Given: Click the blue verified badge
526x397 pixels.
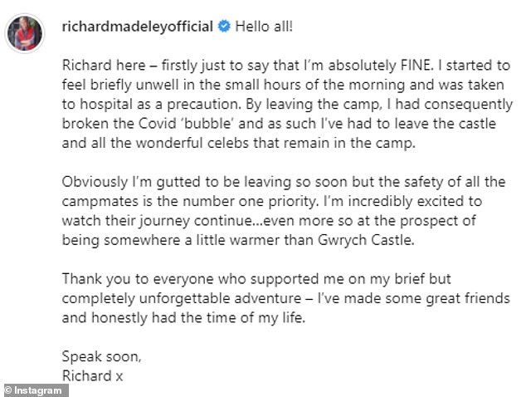Looking at the screenshot, I should tap(222, 27).
